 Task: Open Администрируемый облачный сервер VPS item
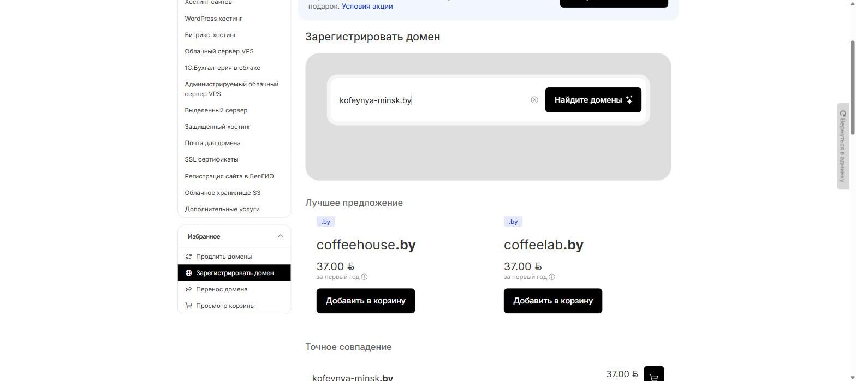coord(231,89)
